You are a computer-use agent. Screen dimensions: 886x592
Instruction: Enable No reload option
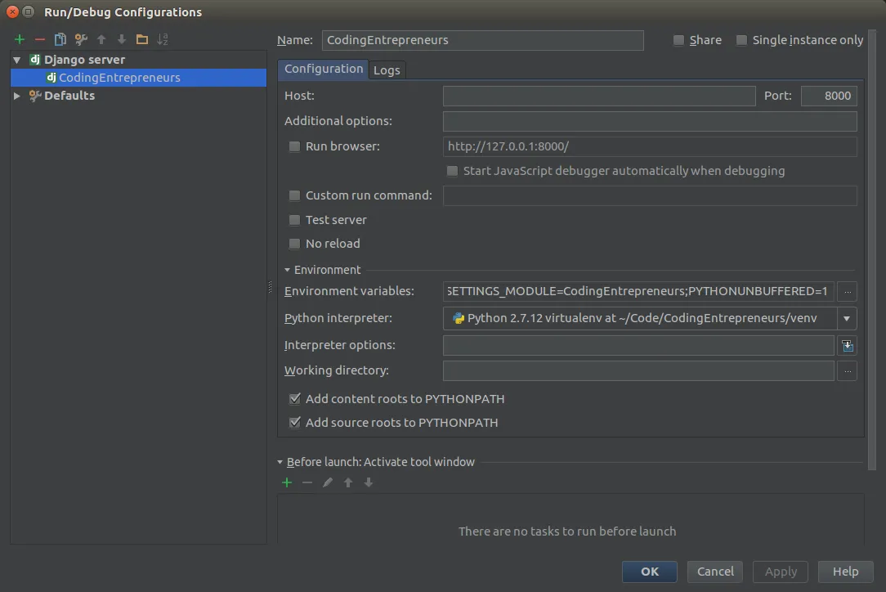(x=294, y=244)
